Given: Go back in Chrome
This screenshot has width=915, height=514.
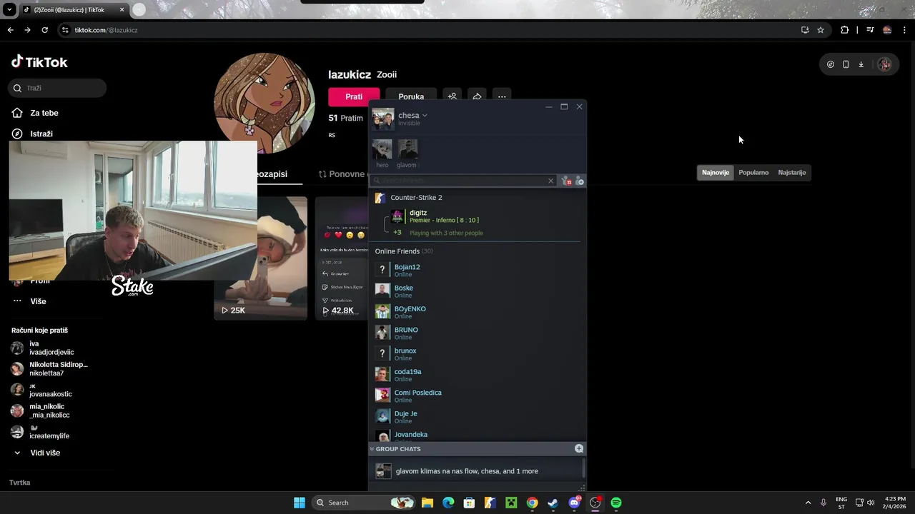Looking at the screenshot, I should coord(10,30).
